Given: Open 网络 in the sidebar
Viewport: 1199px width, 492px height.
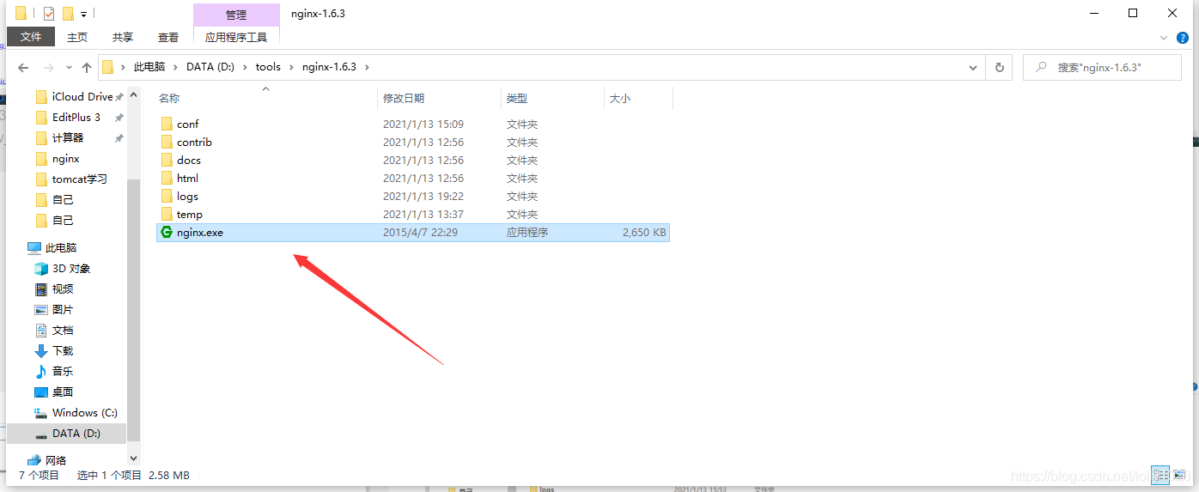Looking at the screenshot, I should [47, 460].
